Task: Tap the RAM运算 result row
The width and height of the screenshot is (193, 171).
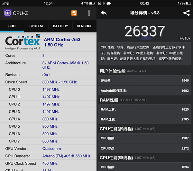Action: 144,109
